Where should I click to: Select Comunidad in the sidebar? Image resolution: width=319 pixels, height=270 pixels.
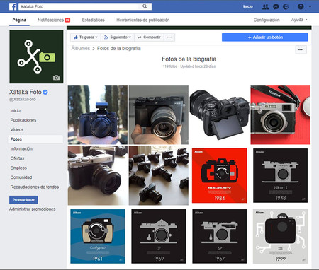pos(21,177)
